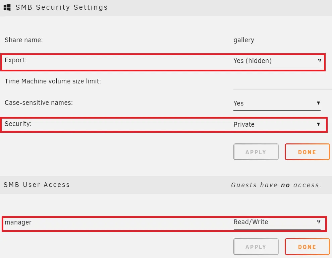Open the Security dropdown set to Private
Viewport: 332px width, 258px height.
point(277,124)
